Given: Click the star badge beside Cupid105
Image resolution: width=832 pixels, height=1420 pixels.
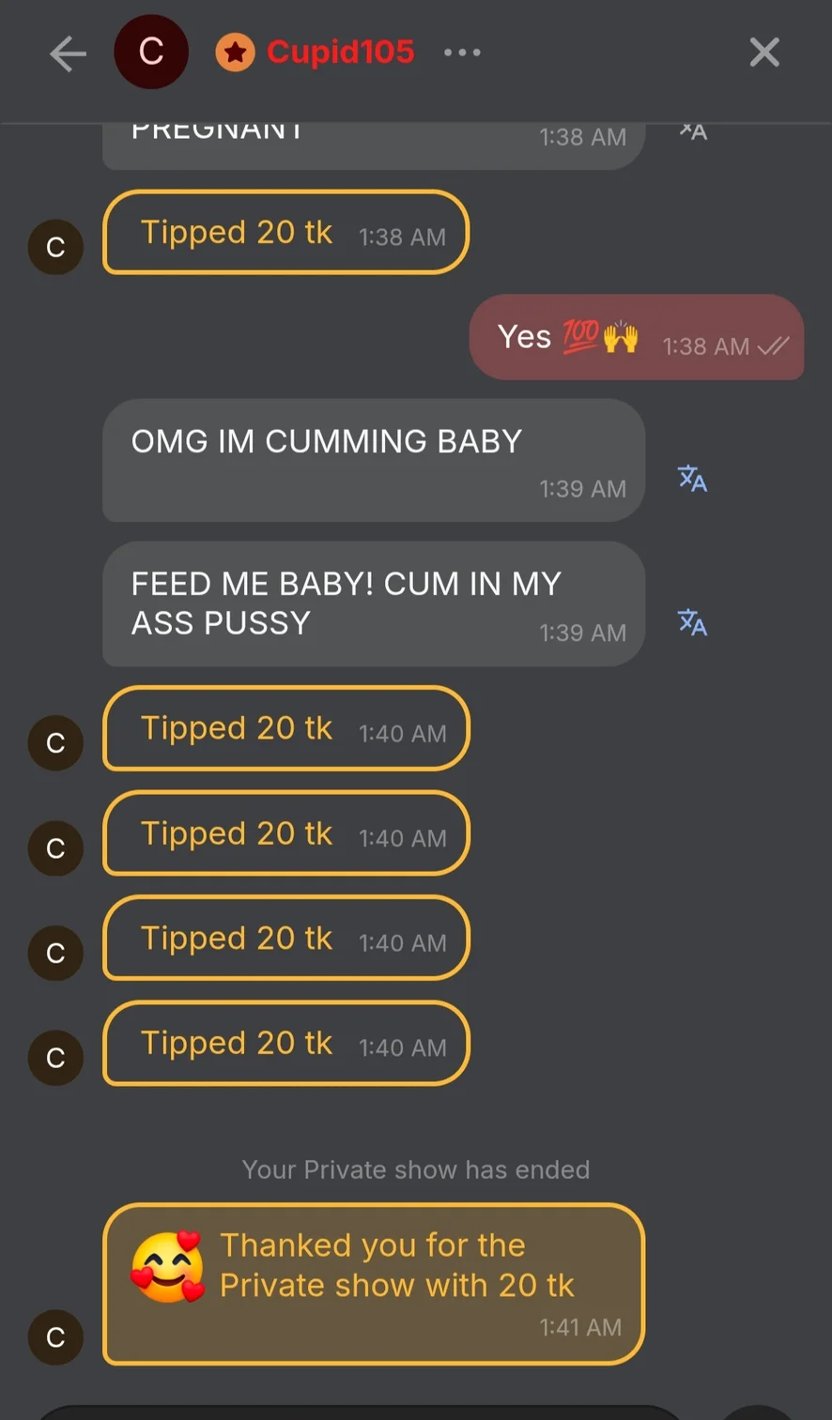Looking at the screenshot, I should 236,53.
